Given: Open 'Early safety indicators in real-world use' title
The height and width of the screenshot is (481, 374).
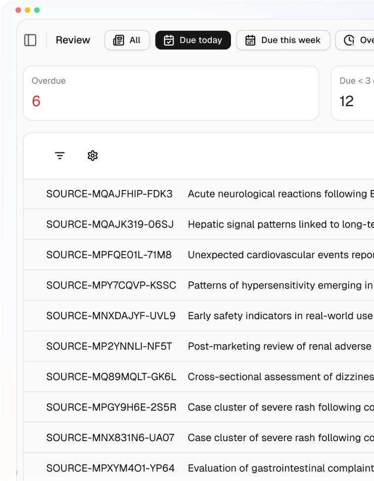Looking at the screenshot, I should click(x=280, y=316).
